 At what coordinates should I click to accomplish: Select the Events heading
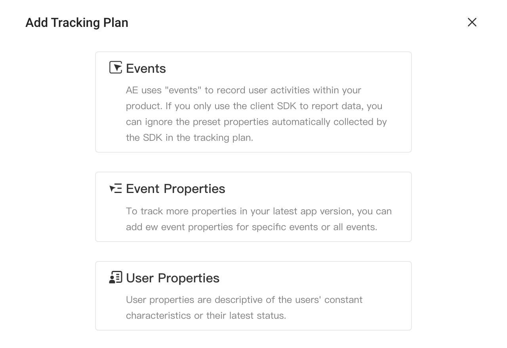point(146,68)
